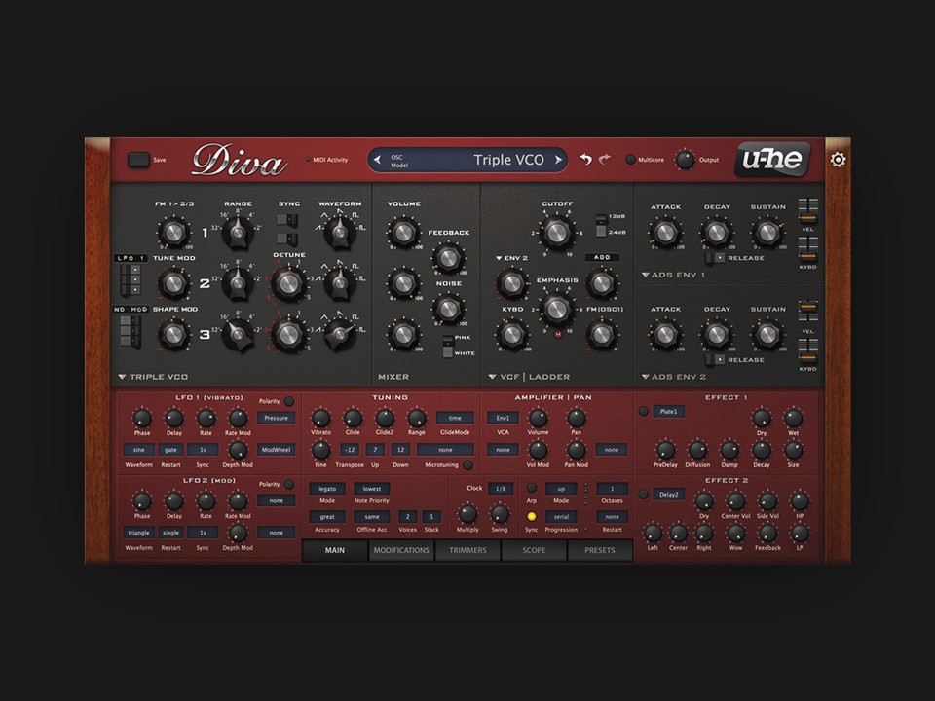Click oscillator 3 Waveform knob
Image resolution: width=935 pixels, height=701 pixels.
click(x=340, y=334)
